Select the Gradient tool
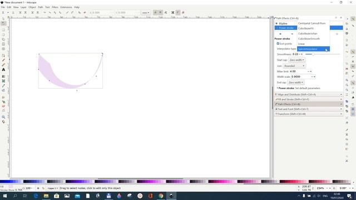Viewport: 356px width, 200px height. pos(3,77)
